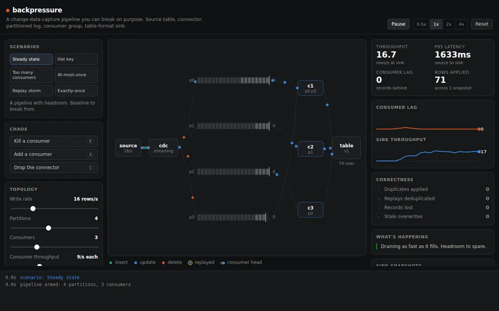Click the C shortcut badge
The image size is (499, 311).
coord(90,167)
